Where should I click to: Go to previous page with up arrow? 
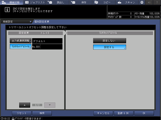[25, 105]
